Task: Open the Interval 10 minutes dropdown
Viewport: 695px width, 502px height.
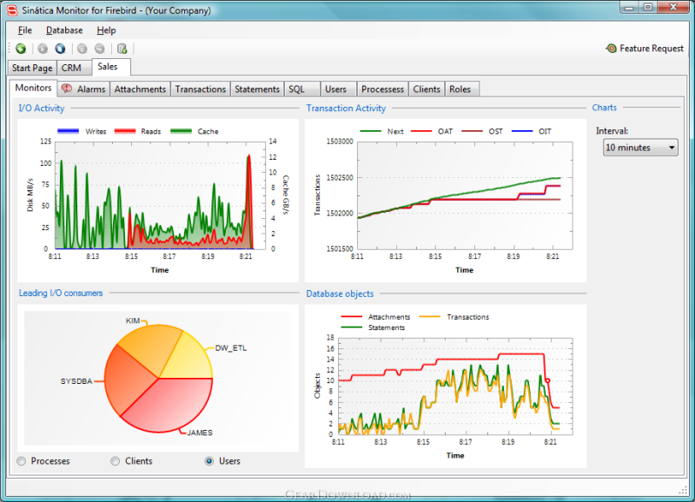Action: [x=640, y=148]
